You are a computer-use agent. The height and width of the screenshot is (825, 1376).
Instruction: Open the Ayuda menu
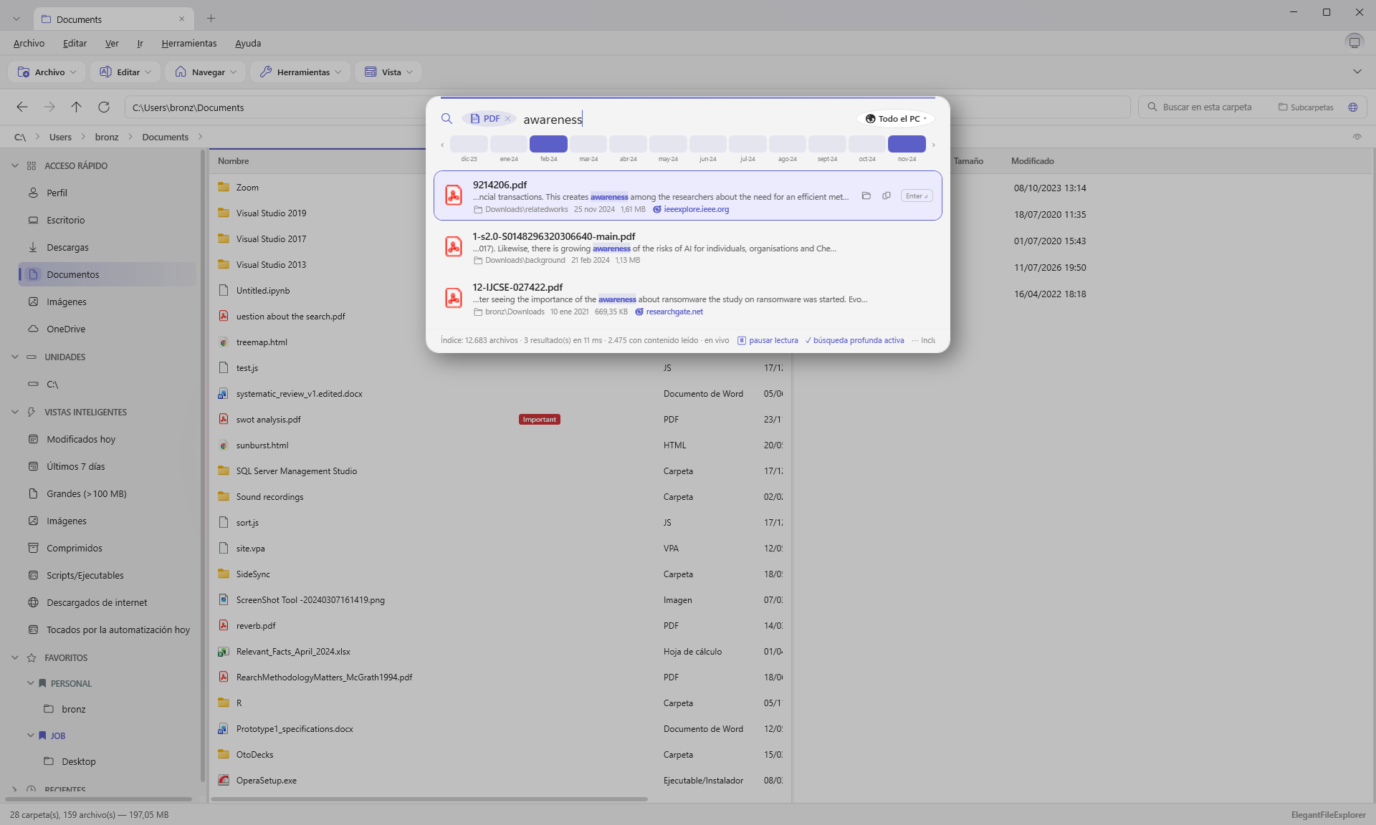(248, 43)
